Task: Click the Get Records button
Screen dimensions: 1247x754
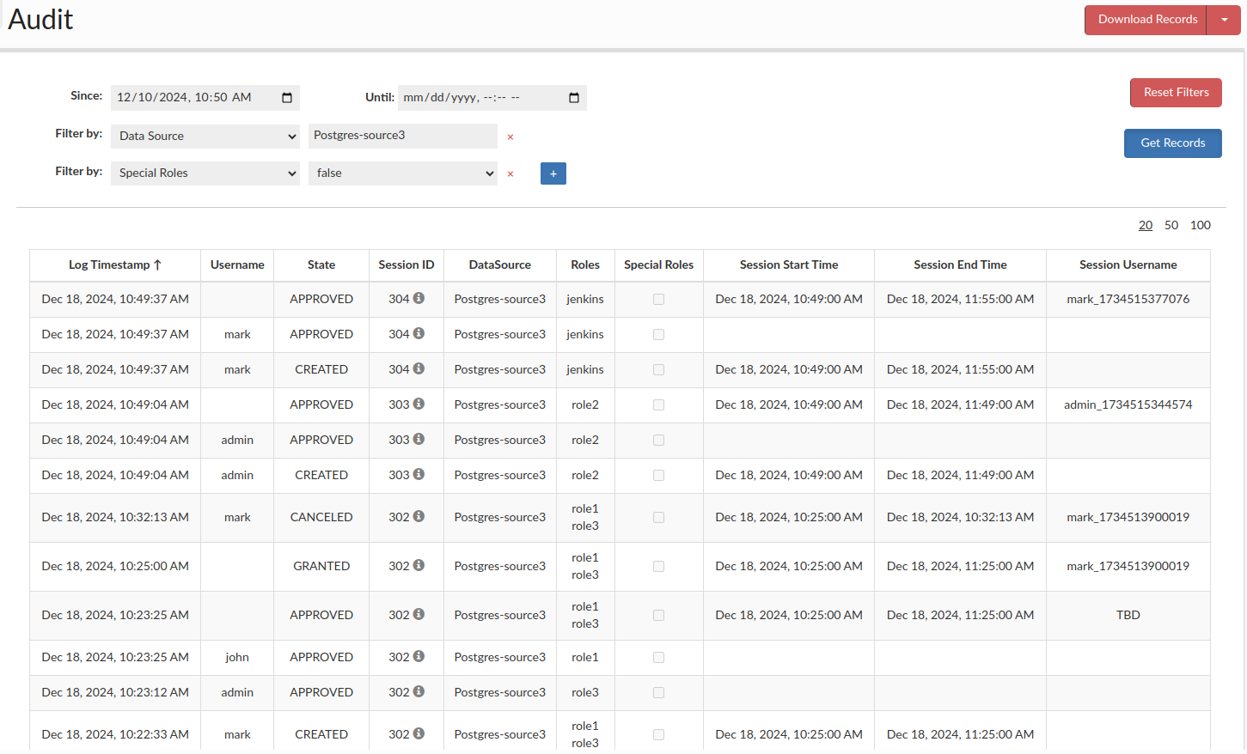Action: pyautogui.click(x=1172, y=143)
